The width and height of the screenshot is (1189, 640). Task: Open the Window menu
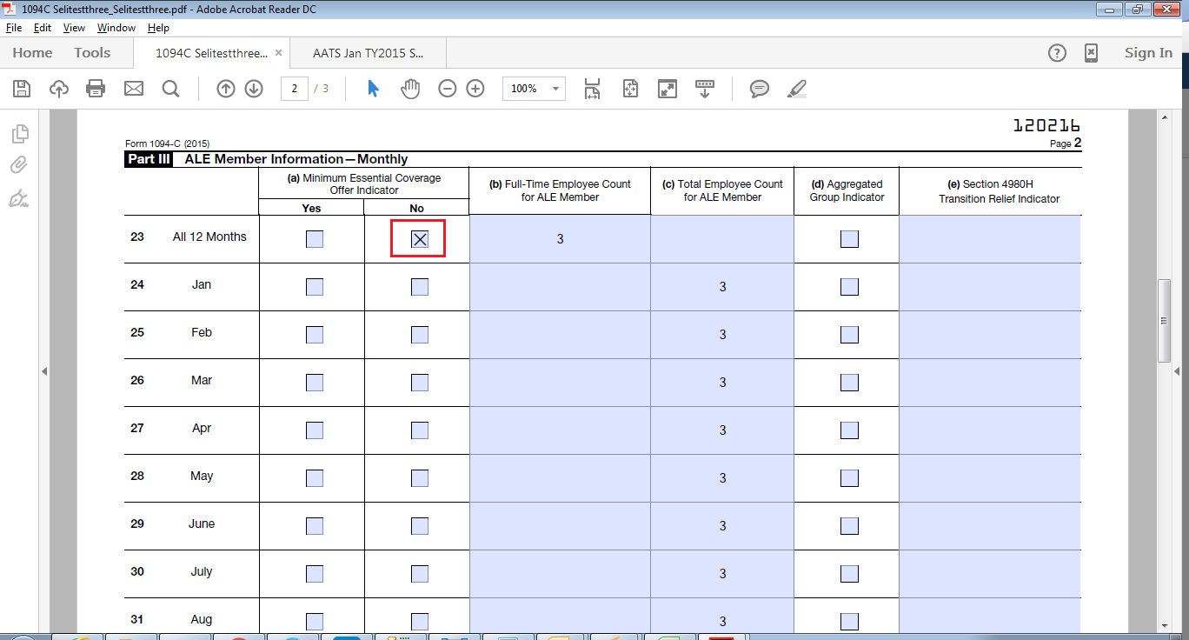(116, 28)
